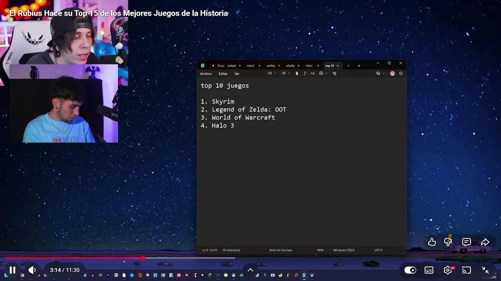Click the 190% zoom level
Viewport: 501px width, 281px height.
click(x=320, y=250)
